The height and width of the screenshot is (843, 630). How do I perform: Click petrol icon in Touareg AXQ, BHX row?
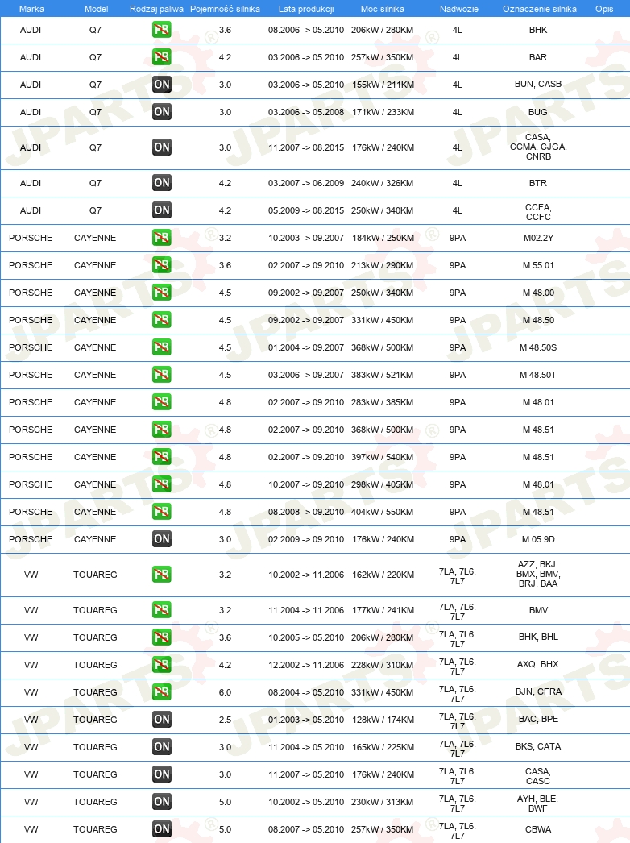coord(161,665)
